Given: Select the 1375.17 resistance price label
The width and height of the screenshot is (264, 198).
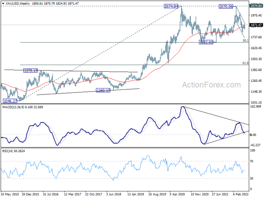Looking at the screenshot, I should pyautogui.click(x=30, y=70).
